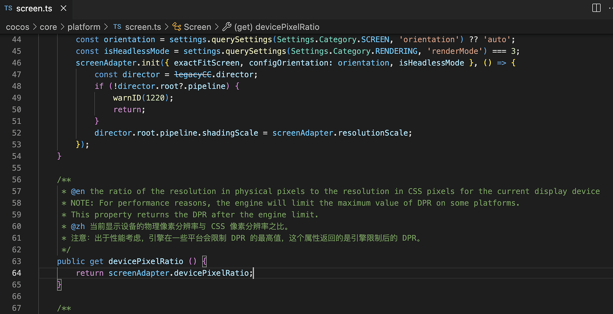Viewport: 613px width, 314px height.
Task: Open the core breadcrumb dropdown
Action: point(48,27)
